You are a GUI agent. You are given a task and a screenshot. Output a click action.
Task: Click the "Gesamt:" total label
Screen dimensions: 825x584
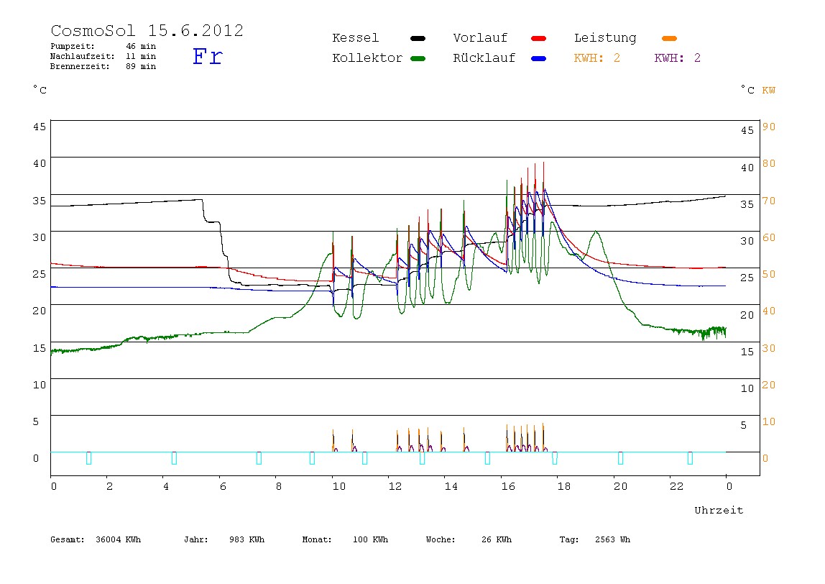tap(68, 539)
